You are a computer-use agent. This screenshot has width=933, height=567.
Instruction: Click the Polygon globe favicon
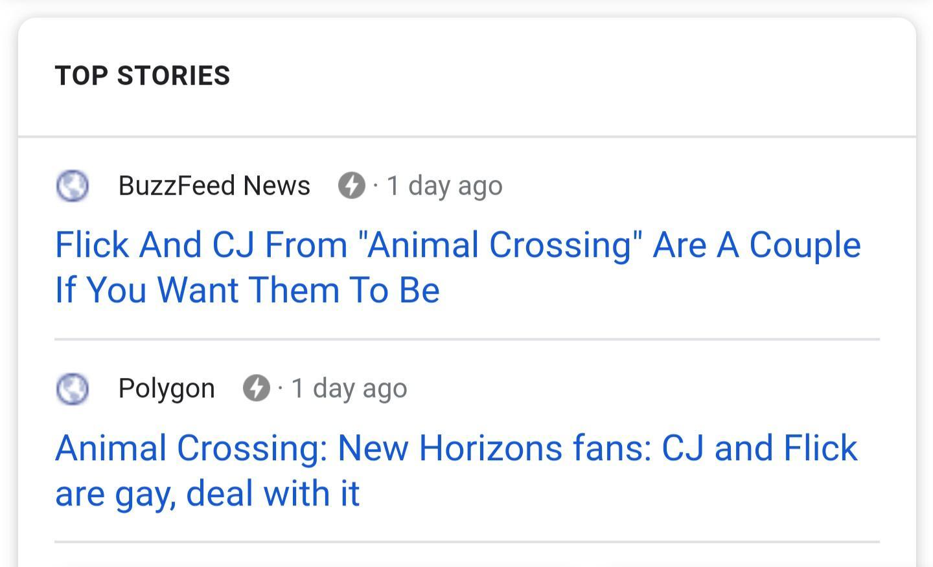(x=72, y=388)
